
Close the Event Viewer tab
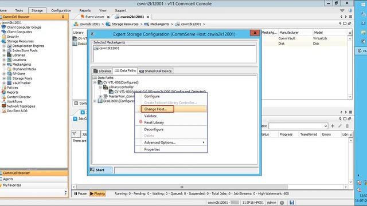[x=108, y=17]
